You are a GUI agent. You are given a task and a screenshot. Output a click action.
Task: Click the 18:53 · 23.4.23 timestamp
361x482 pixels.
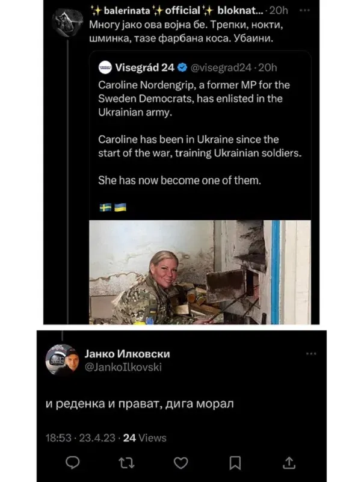coord(81,437)
